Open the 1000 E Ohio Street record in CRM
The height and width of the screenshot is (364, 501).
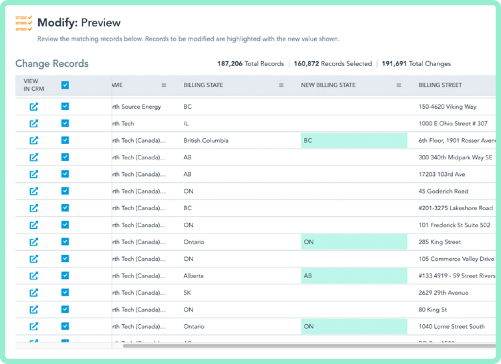click(x=34, y=123)
